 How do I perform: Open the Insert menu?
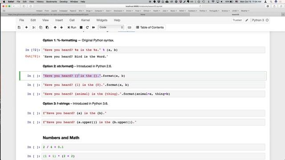tap(59, 20)
